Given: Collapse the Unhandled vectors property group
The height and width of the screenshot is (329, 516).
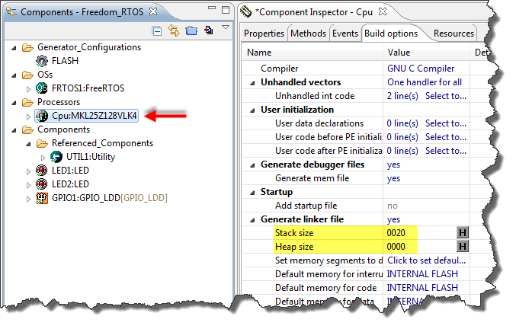Looking at the screenshot, I should point(252,83).
